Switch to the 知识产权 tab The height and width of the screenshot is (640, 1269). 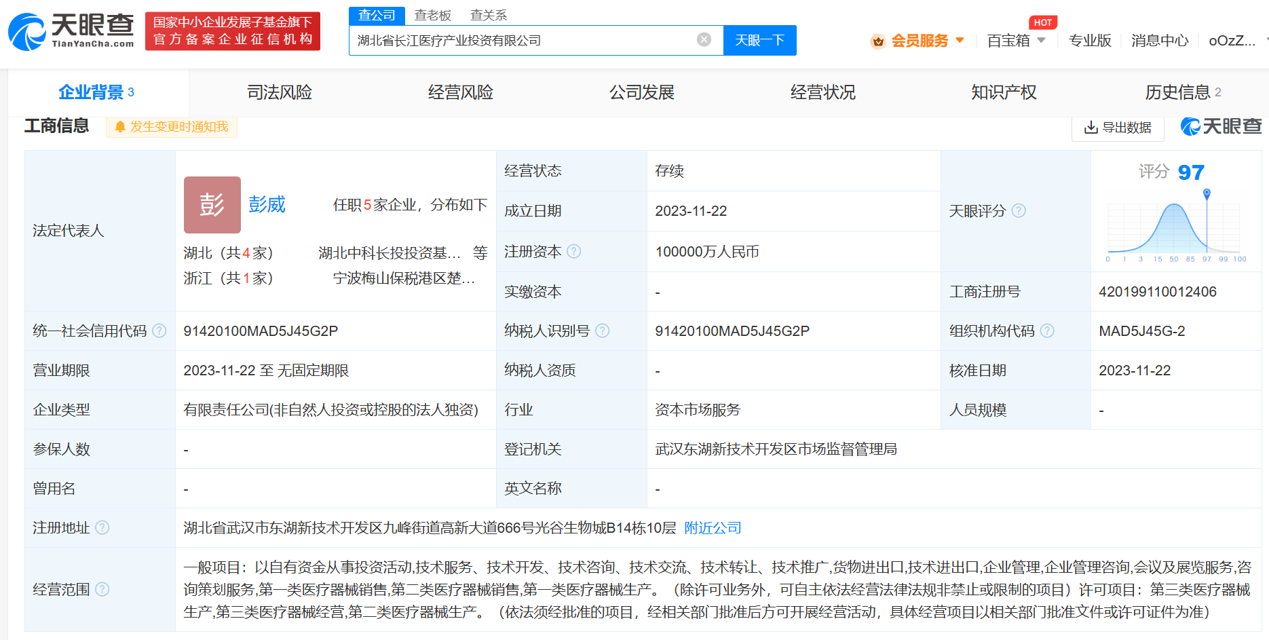pyautogui.click(x=1003, y=92)
